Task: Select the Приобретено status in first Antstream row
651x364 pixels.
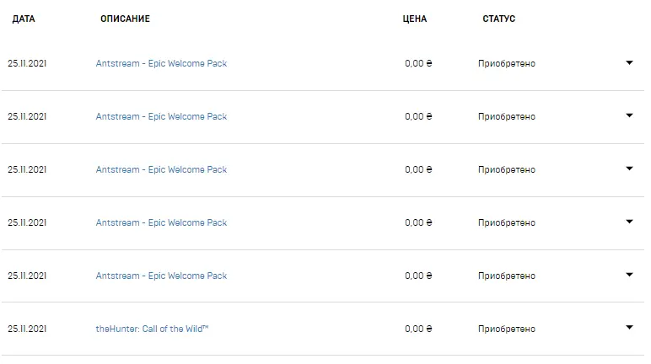Action: (x=507, y=64)
